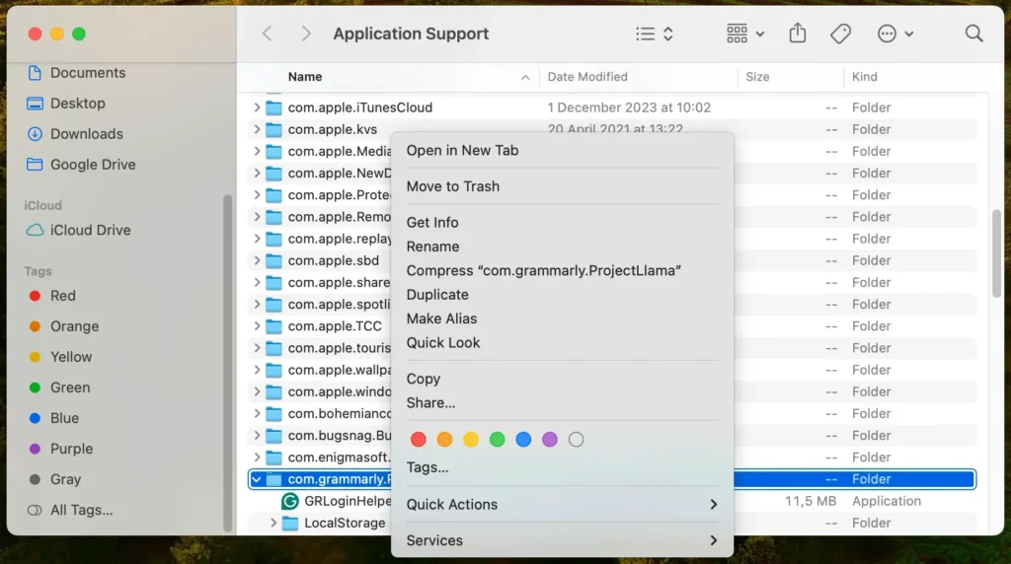The height and width of the screenshot is (564, 1011).
Task: Apply the green color tag swatch
Action: 498,439
